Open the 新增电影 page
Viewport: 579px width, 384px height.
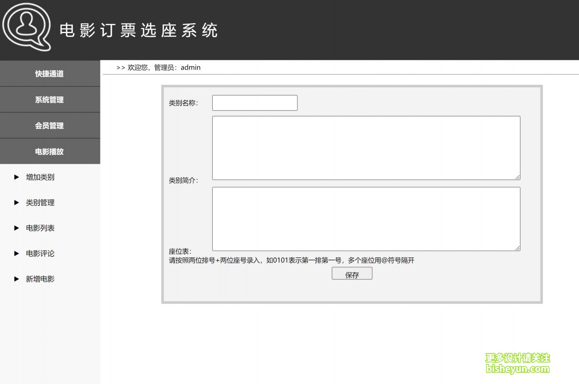pyautogui.click(x=40, y=279)
